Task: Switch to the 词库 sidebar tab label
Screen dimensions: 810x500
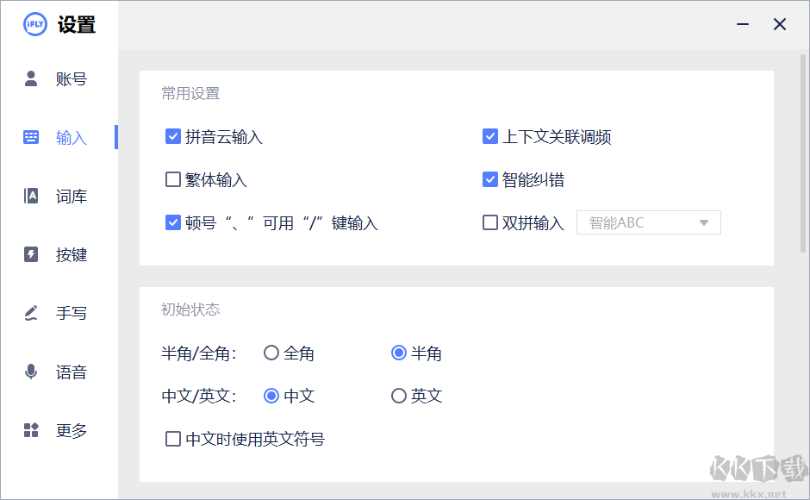Action: (72, 197)
